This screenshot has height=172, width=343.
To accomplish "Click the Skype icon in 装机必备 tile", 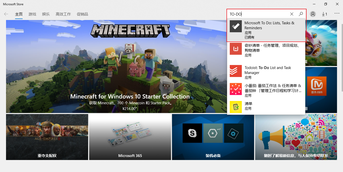I will (192, 133).
